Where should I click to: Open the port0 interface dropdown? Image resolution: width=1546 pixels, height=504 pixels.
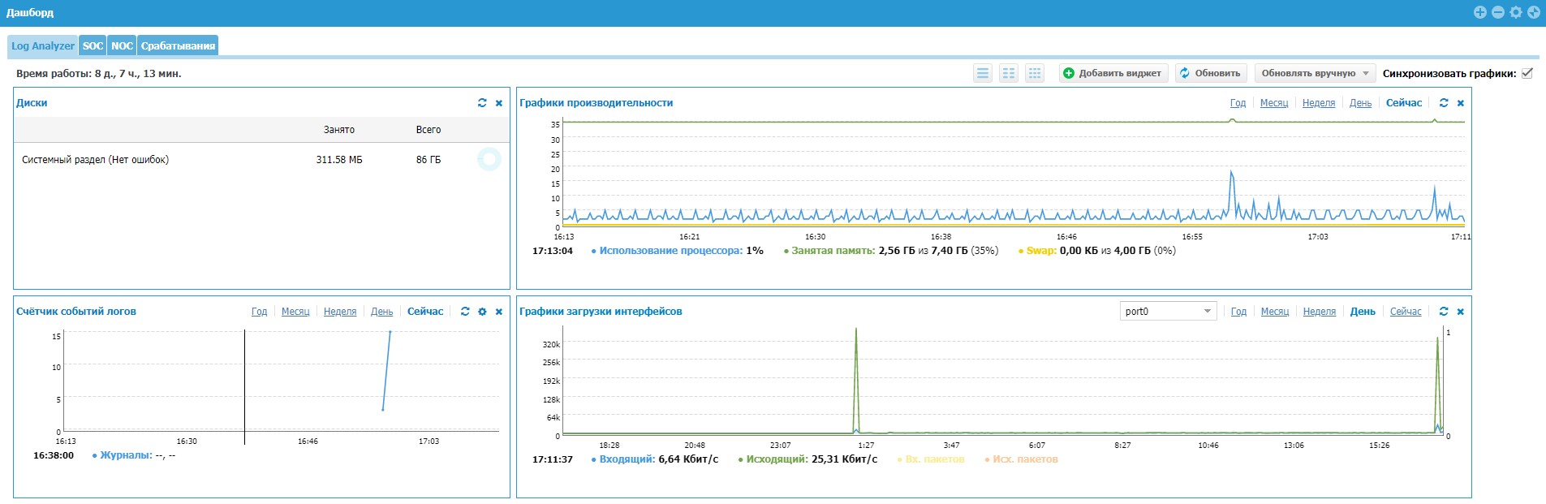pyautogui.click(x=1168, y=312)
